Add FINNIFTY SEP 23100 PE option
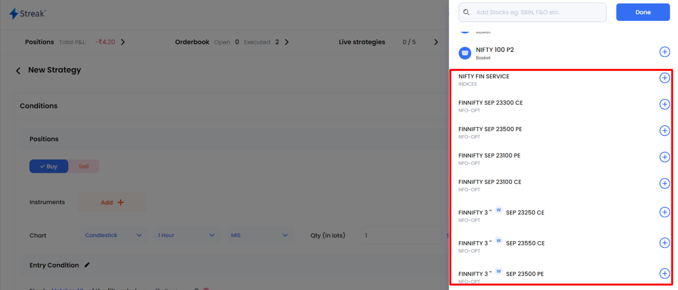The image size is (678, 290). (x=664, y=157)
